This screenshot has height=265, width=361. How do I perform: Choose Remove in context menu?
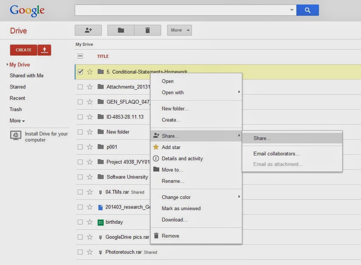[196, 236]
